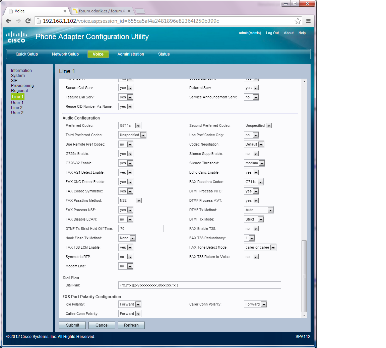386x348 pixels.
Task: Bookmark page using the star icon
Action: pyautogui.click(x=298, y=21)
